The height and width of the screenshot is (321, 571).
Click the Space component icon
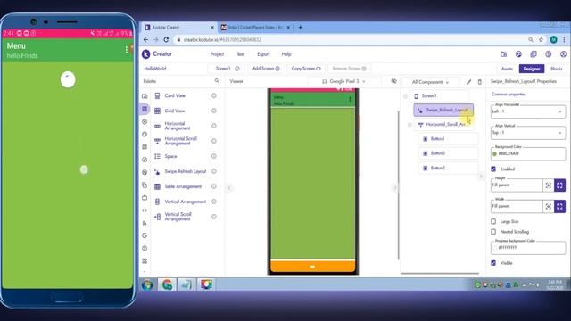click(x=157, y=156)
